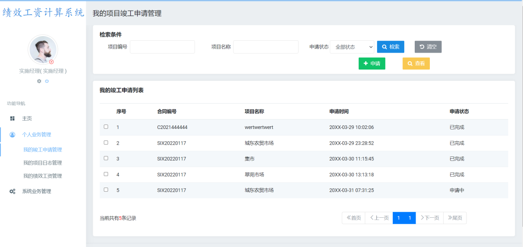Go to 上一页 previous page
This screenshot has width=523, height=247.
(x=379, y=218)
